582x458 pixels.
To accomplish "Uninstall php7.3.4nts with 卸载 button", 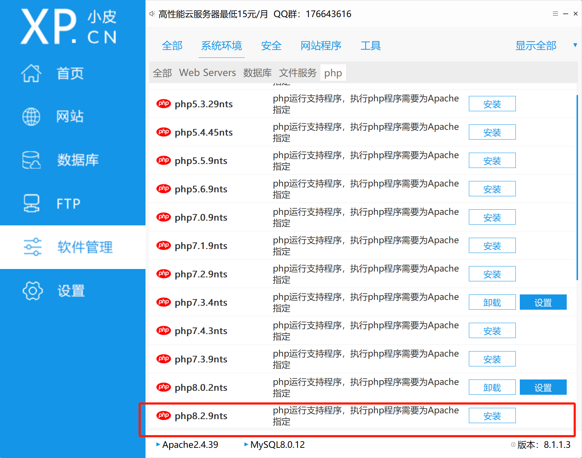I will pos(492,302).
